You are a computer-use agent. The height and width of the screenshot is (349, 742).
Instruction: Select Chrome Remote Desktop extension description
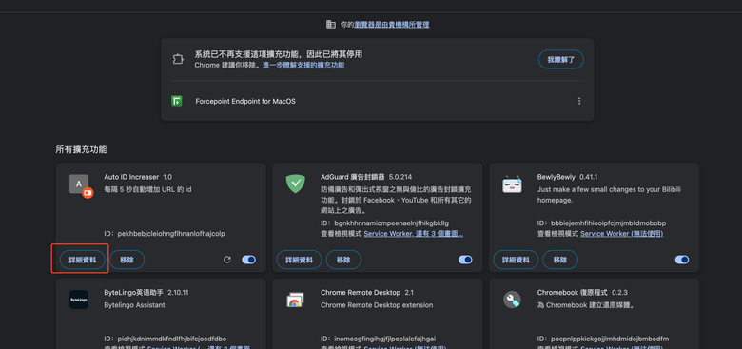[377, 305]
